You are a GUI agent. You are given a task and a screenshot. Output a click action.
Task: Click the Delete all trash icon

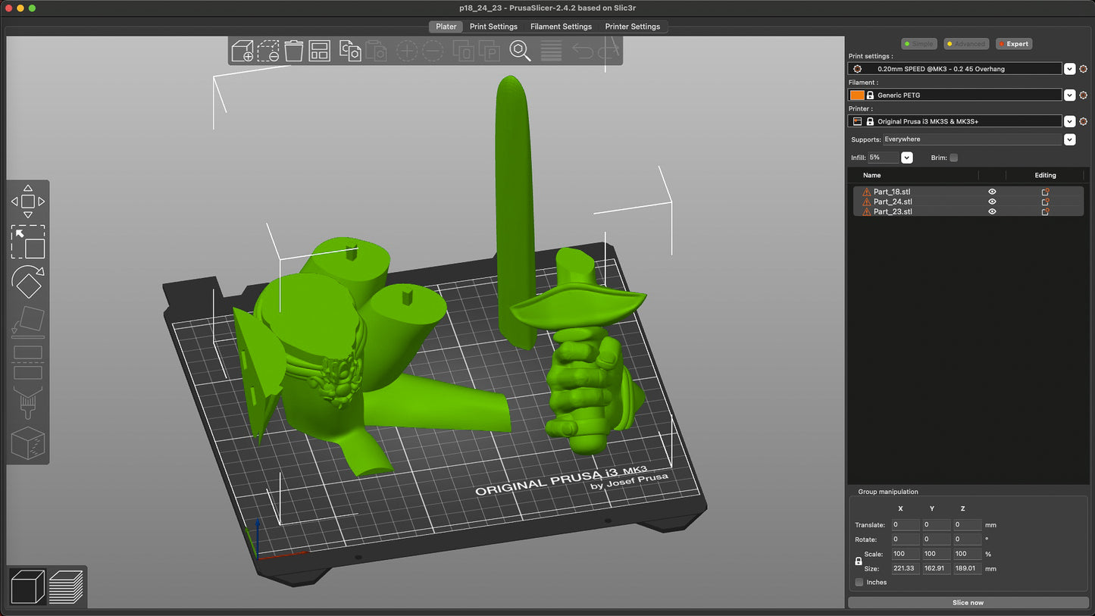click(294, 51)
